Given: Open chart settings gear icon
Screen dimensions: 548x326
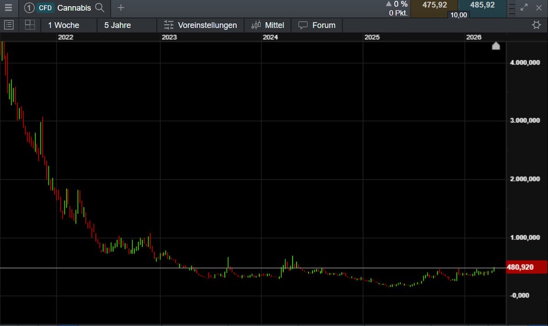Looking at the screenshot, I should click(537, 25).
